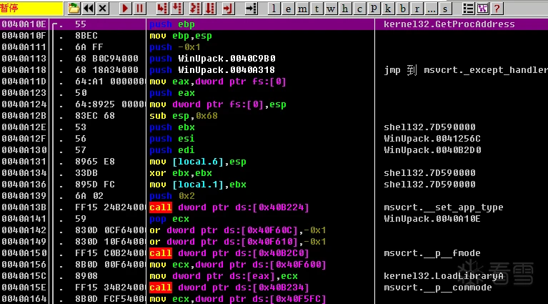548x304 pixels.
Task: Select 'or dword ptr ds:[0x40F60C],-0x1'
Action: (x=238, y=230)
